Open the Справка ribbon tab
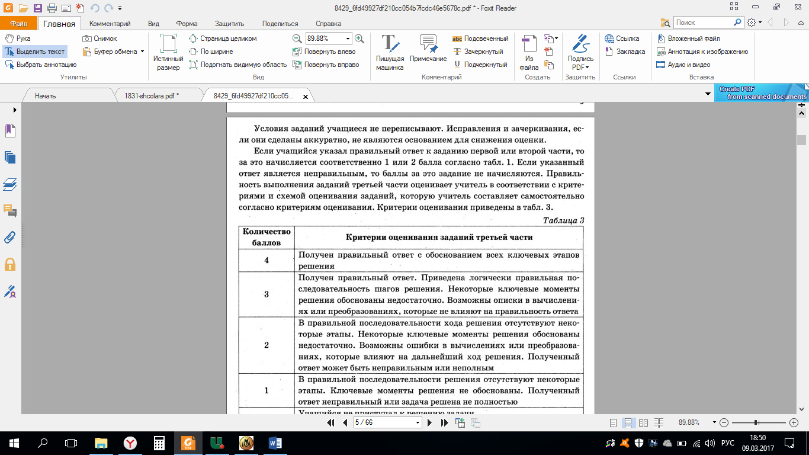809x455 pixels. pyautogui.click(x=329, y=24)
